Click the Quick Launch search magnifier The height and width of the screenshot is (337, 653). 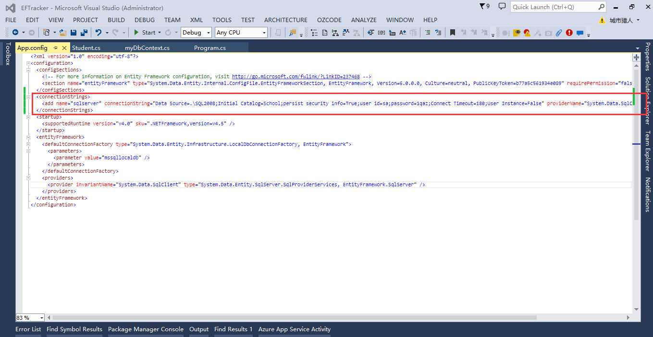click(601, 7)
